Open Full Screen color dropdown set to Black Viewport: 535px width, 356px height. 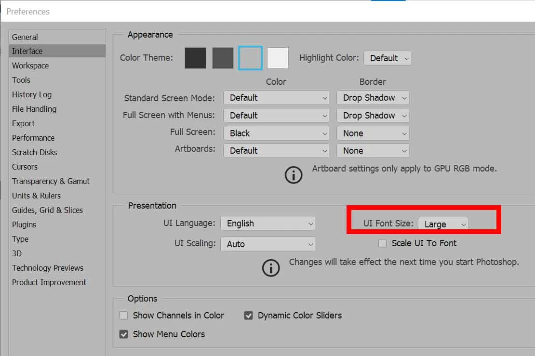(x=276, y=133)
